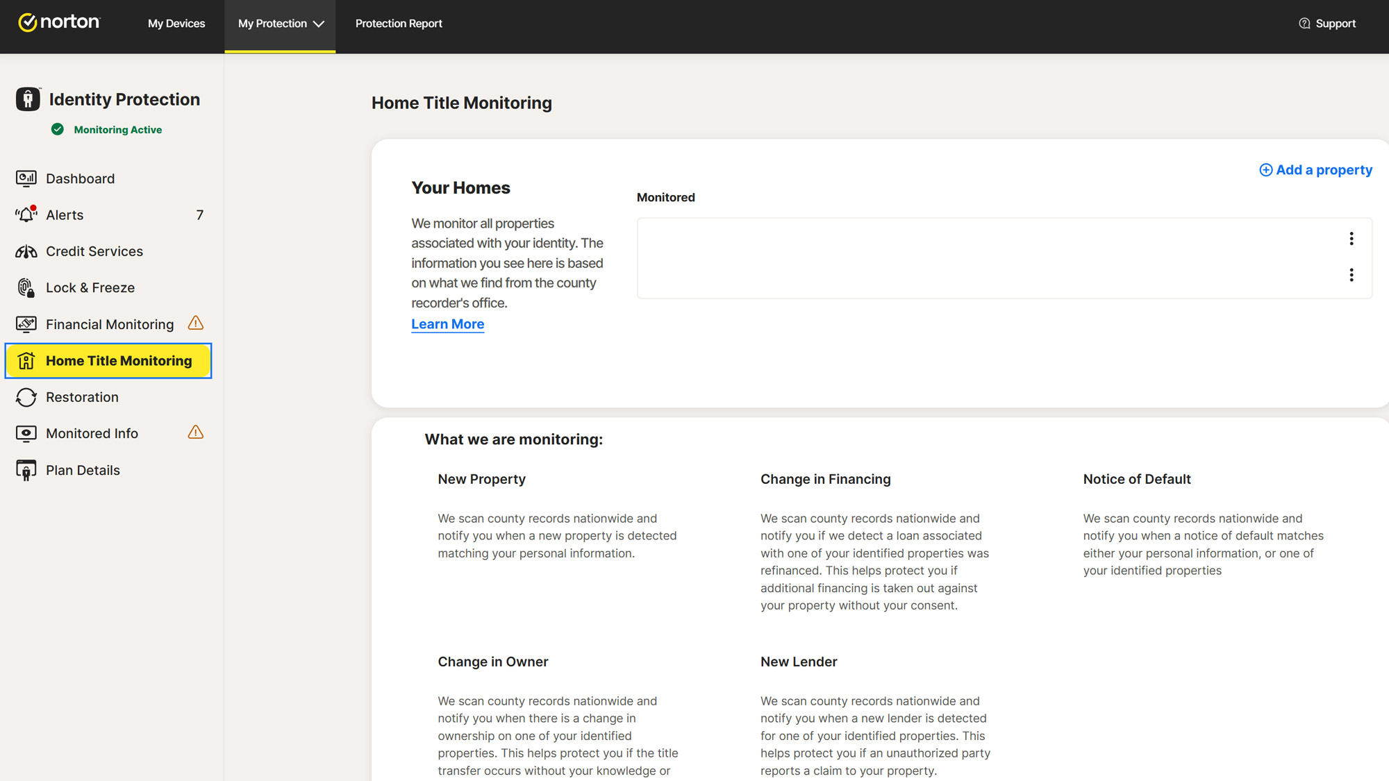Open the Protection Report tab
The height and width of the screenshot is (781, 1389).
pos(399,24)
